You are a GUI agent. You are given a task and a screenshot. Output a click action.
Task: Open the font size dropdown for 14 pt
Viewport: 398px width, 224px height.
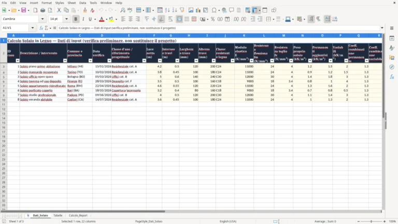coord(66,19)
